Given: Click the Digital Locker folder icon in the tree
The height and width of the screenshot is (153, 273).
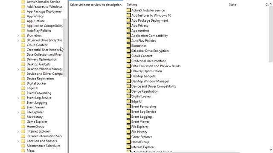Looking at the screenshot, I should click(23, 83).
